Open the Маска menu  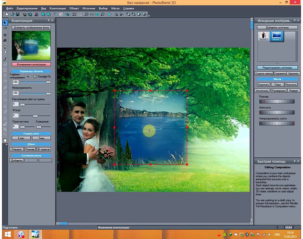click(115, 8)
